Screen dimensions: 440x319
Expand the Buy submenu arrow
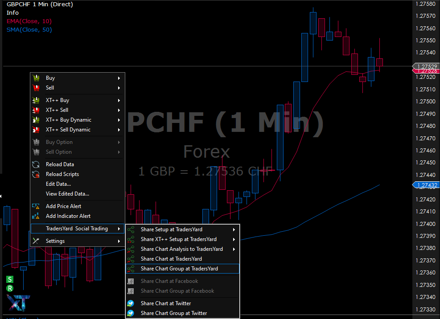(119, 78)
